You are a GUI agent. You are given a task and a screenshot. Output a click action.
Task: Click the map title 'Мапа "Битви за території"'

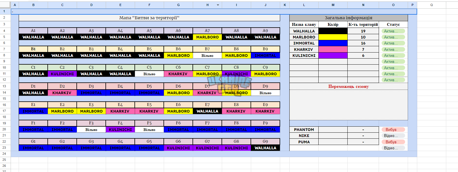pos(149,18)
